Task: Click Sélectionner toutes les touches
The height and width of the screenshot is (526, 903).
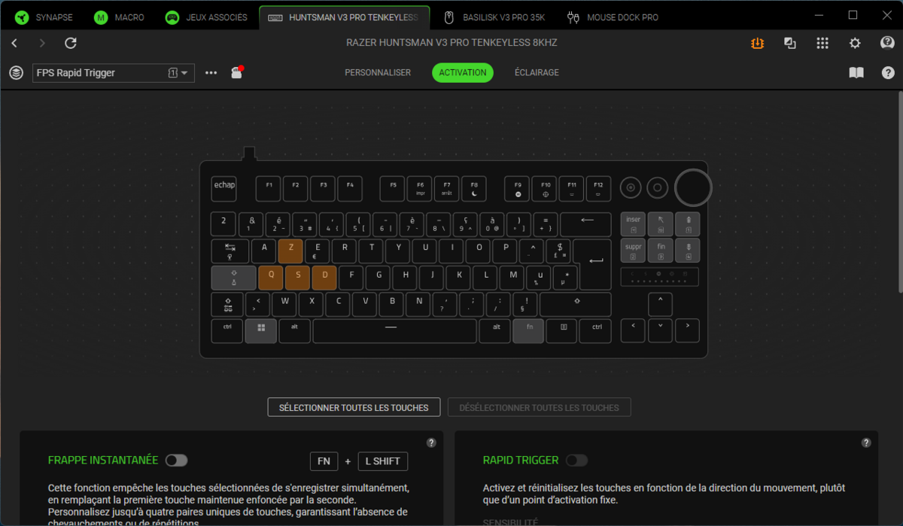Action: (354, 407)
